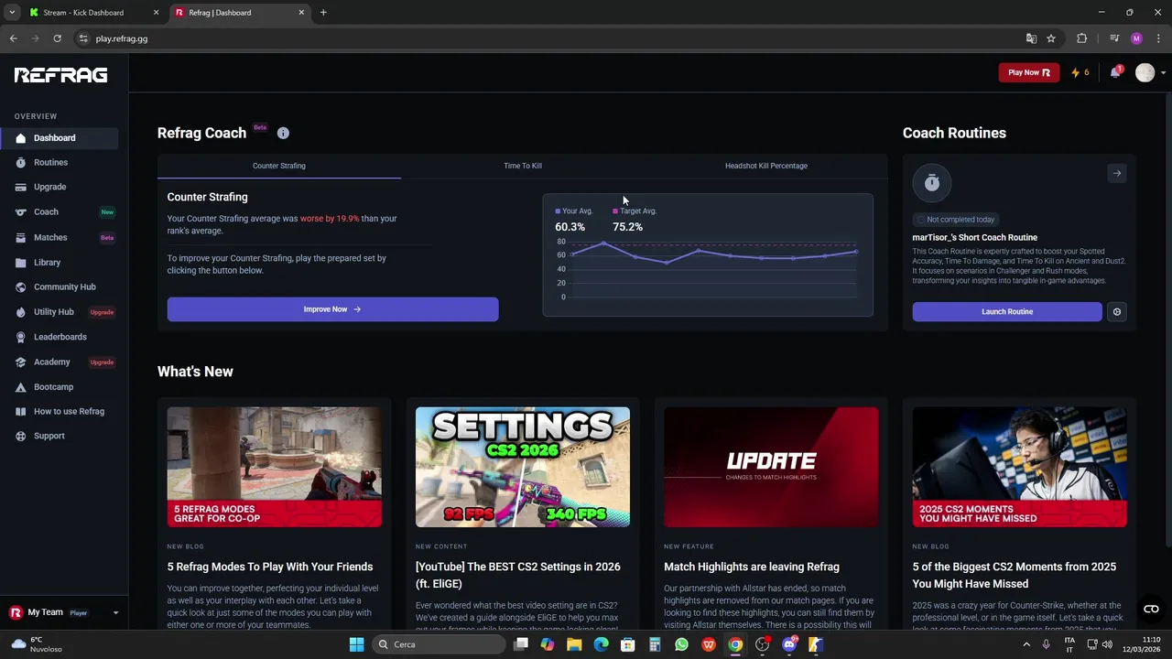
Task: Open the 5 Refrag Modes co-op thumbnail
Action: click(x=275, y=467)
